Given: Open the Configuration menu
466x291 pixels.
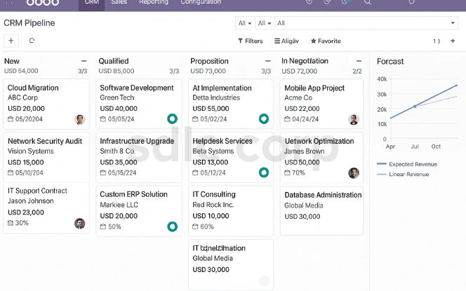Looking at the screenshot, I should (201, 2).
